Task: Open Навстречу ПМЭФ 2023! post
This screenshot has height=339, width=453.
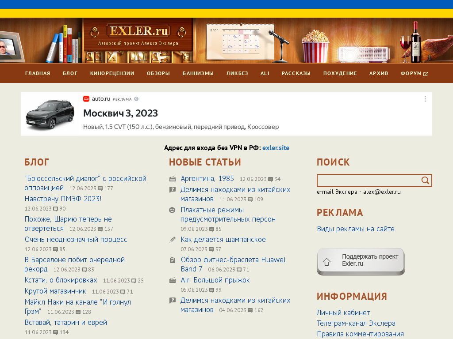Action: (x=63, y=199)
